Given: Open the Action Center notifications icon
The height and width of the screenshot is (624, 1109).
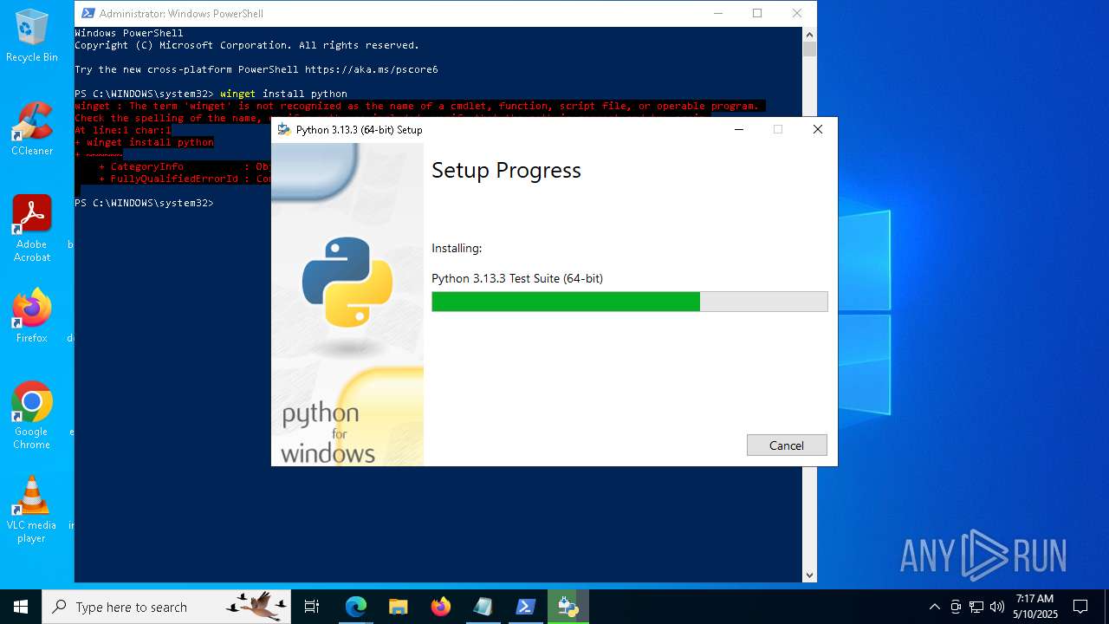Looking at the screenshot, I should [1080, 607].
